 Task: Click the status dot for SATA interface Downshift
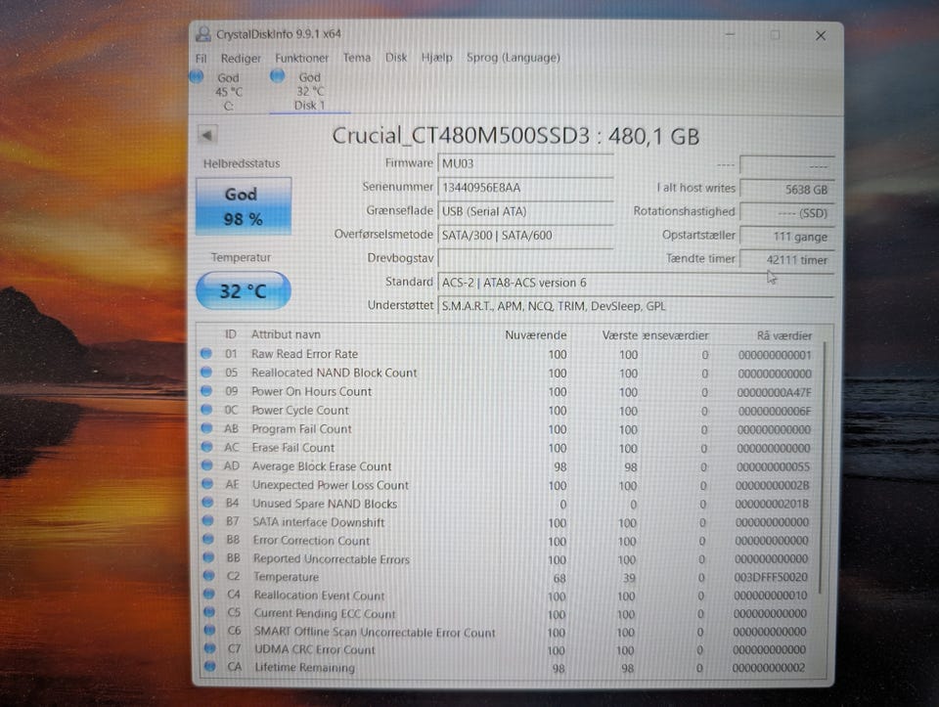tap(207, 521)
